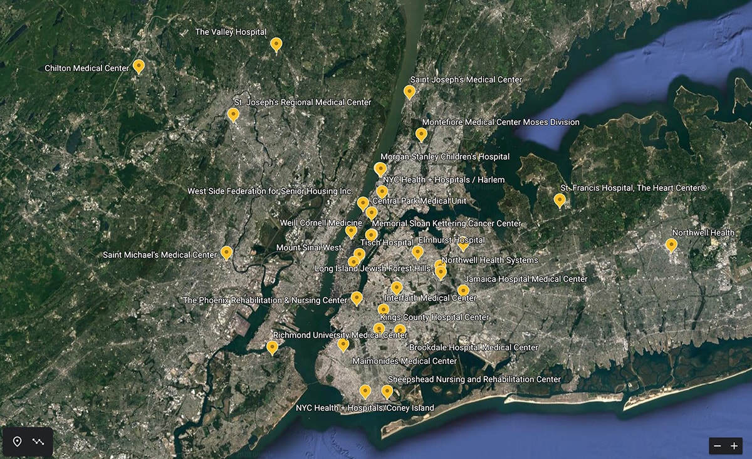
Task: Select the draw path tool icon
Action: tap(39, 442)
